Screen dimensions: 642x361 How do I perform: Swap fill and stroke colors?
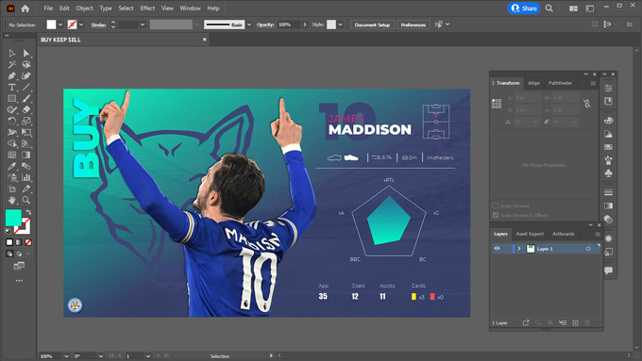pyautogui.click(x=28, y=212)
